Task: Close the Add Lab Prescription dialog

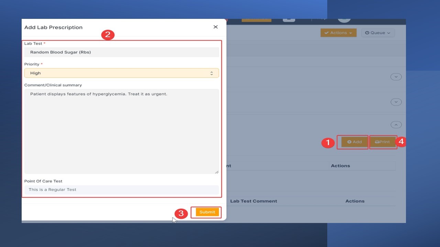Action: tap(216, 27)
